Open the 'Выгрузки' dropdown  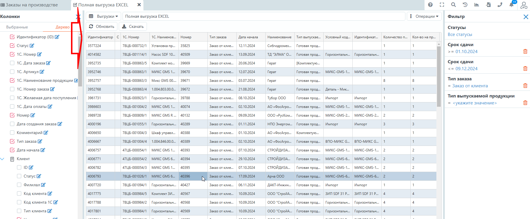pyautogui.click(x=103, y=16)
